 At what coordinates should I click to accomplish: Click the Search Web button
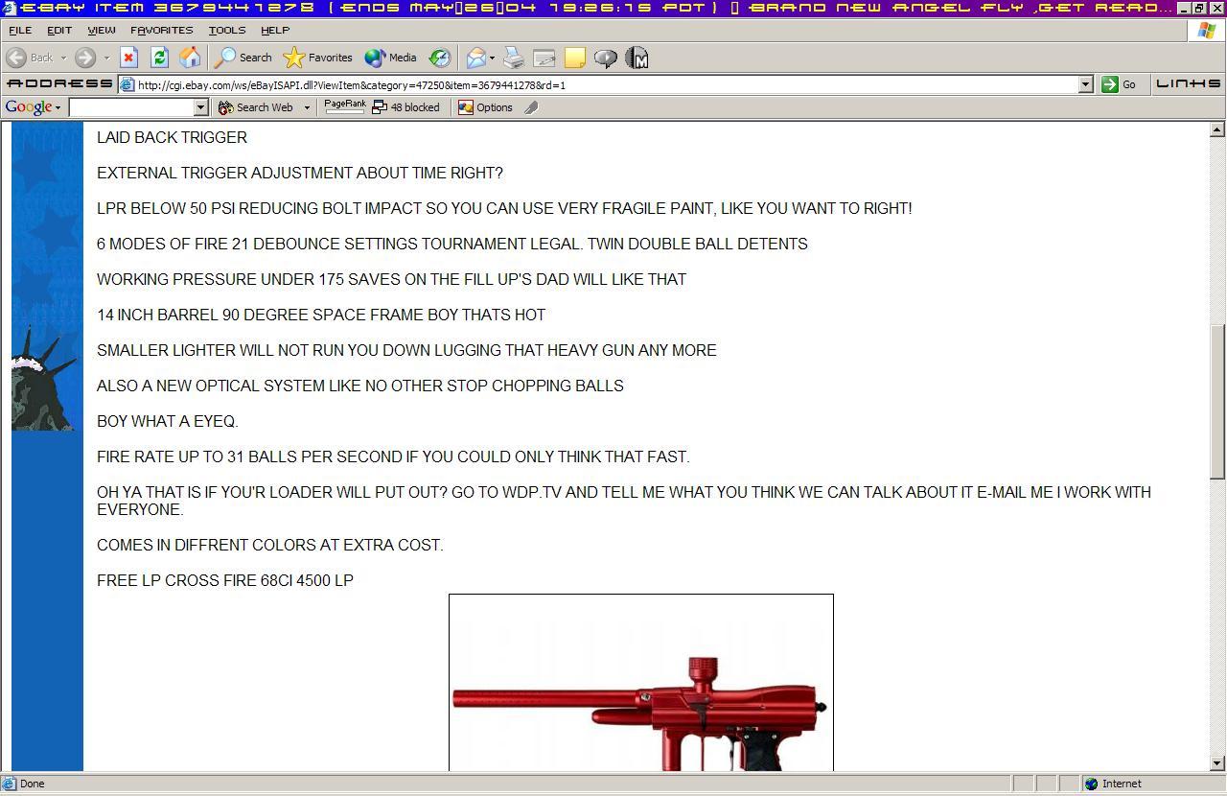[256, 107]
